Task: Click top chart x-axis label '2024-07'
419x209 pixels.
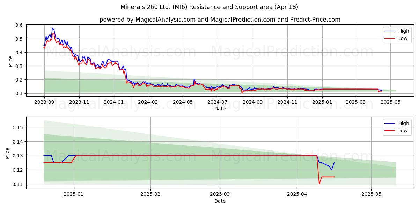Action: click(x=218, y=102)
